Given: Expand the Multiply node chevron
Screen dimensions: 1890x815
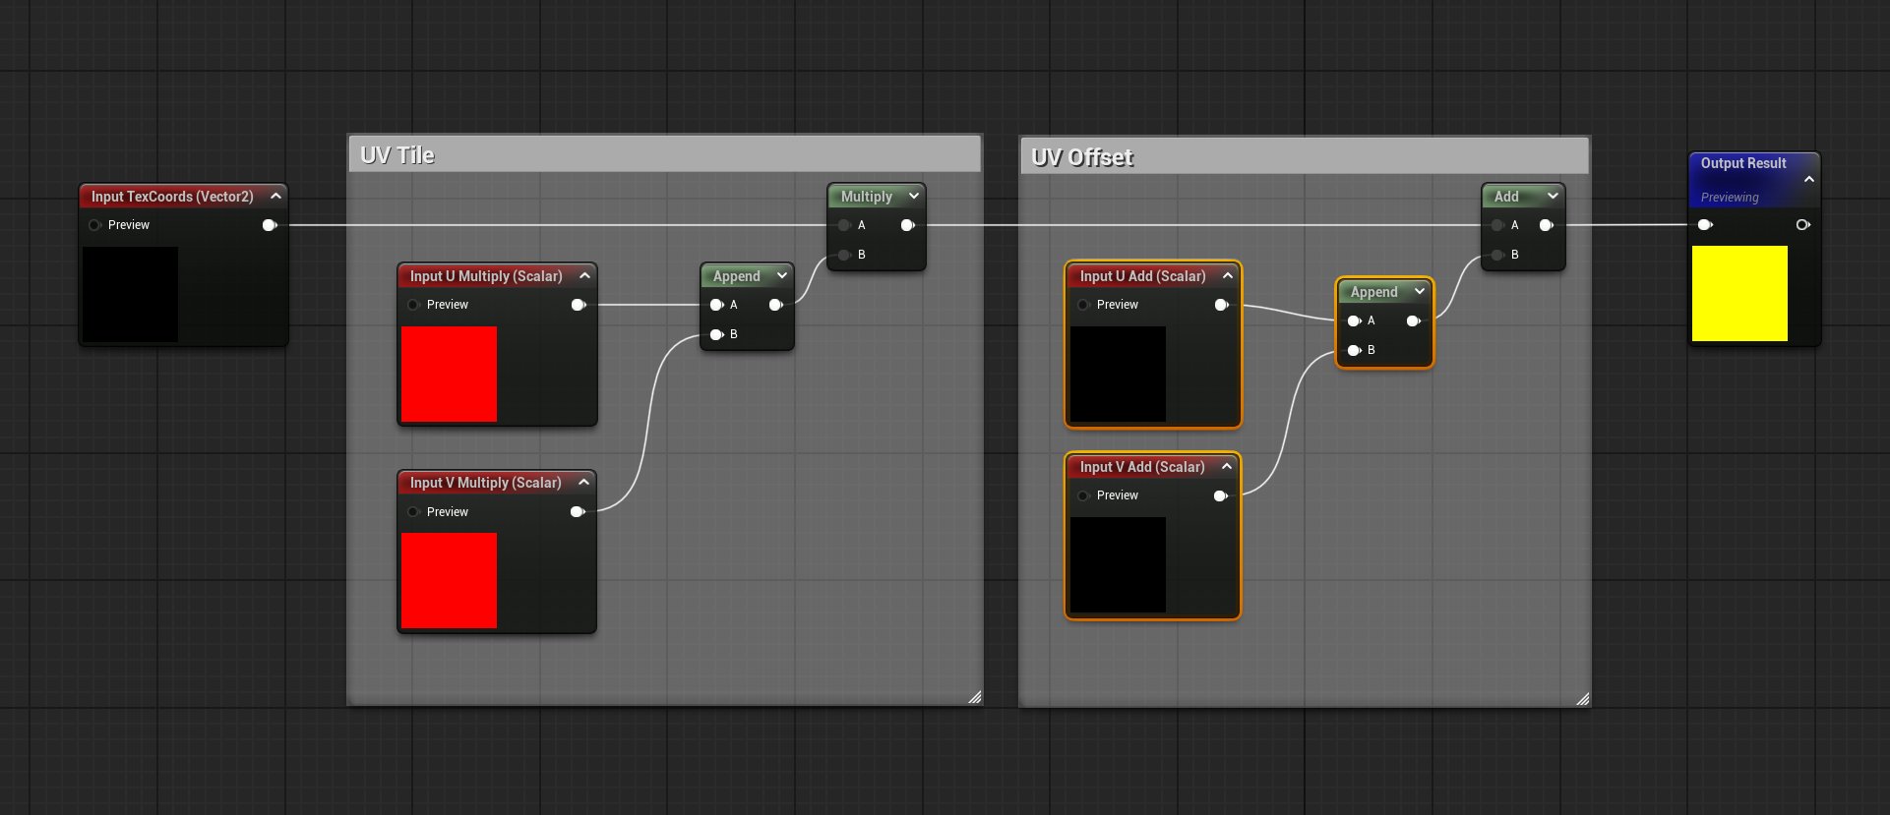Looking at the screenshot, I should coord(913,196).
